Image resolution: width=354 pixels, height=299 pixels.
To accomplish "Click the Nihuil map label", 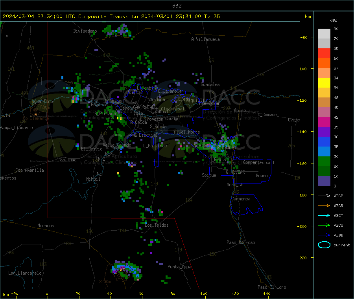I will pos(93,179).
